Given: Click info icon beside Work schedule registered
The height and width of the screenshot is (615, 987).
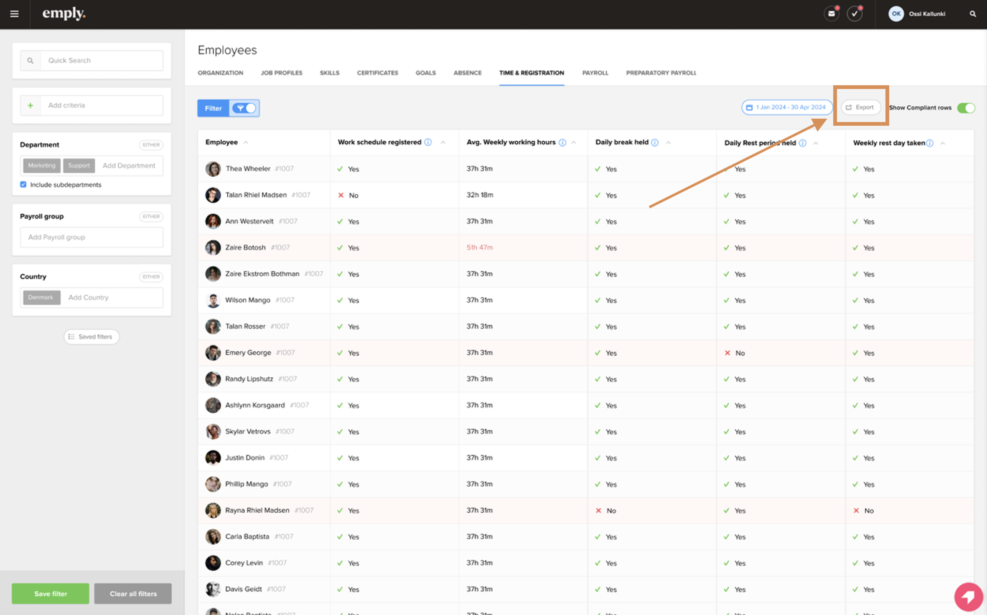Looking at the screenshot, I should point(428,142).
